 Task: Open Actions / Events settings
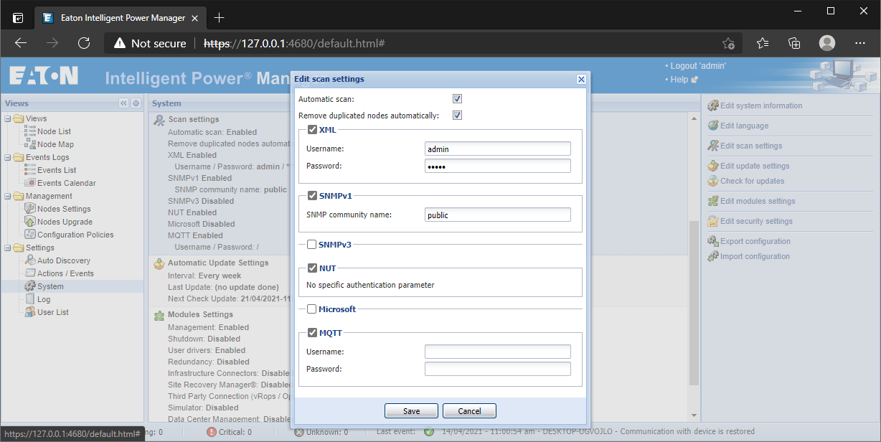65,273
